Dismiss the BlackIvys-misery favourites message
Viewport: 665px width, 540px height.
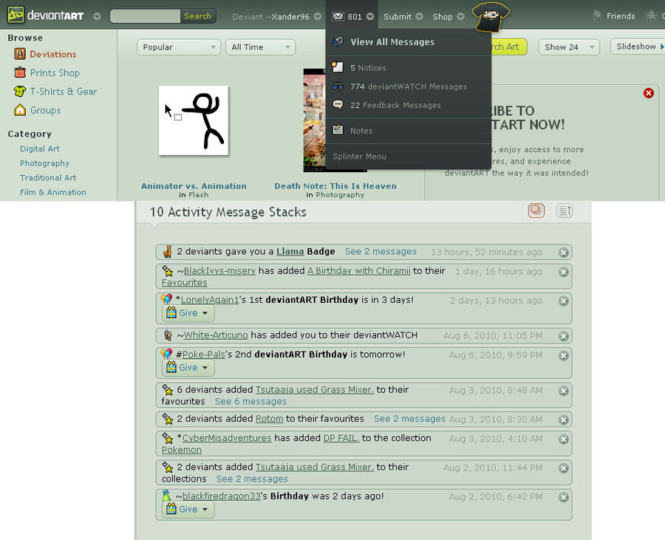563,272
